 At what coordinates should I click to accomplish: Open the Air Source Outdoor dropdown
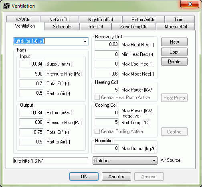pyautogui.click(x=125, y=160)
